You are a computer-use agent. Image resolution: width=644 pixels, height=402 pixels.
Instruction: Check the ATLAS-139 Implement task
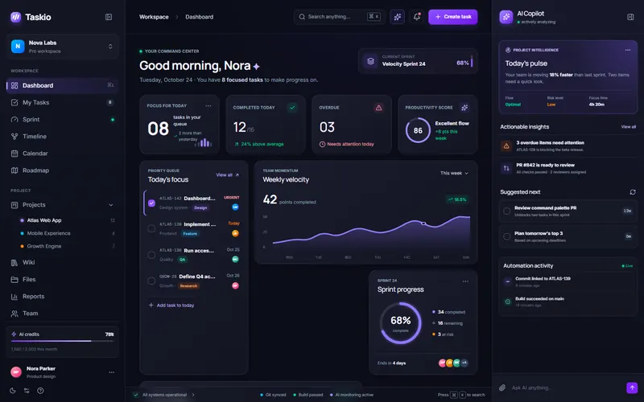pyautogui.click(x=151, y=228)
